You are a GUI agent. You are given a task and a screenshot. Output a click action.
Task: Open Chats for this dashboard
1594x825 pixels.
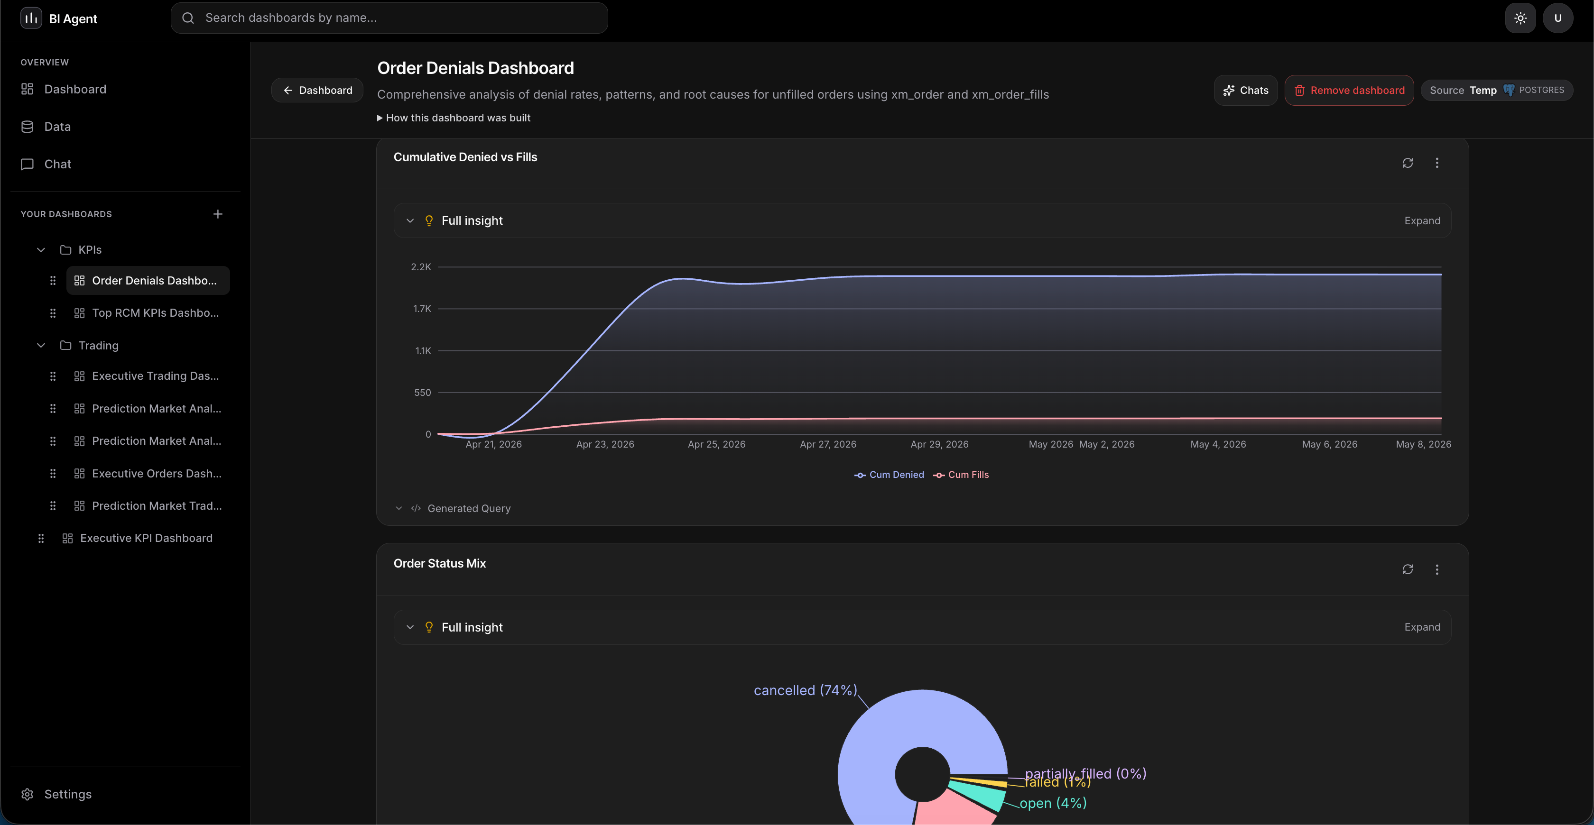tap(1246, 90)
